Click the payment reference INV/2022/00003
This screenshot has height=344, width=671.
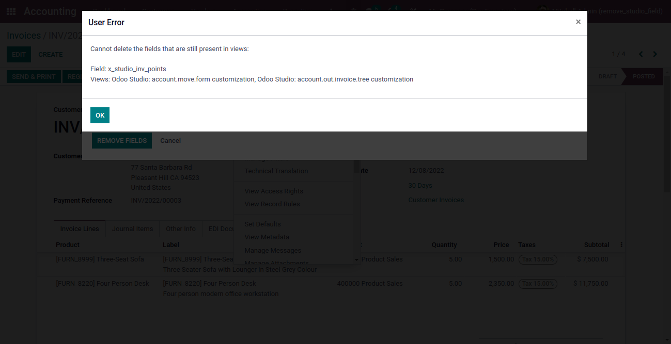[x=156, y=200]
